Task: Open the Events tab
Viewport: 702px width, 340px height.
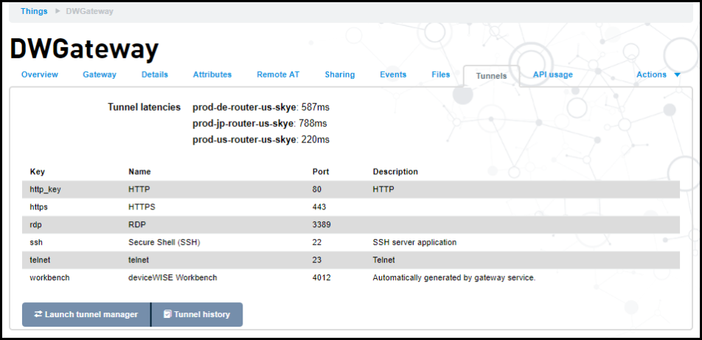Action: (x=393, y=74)
